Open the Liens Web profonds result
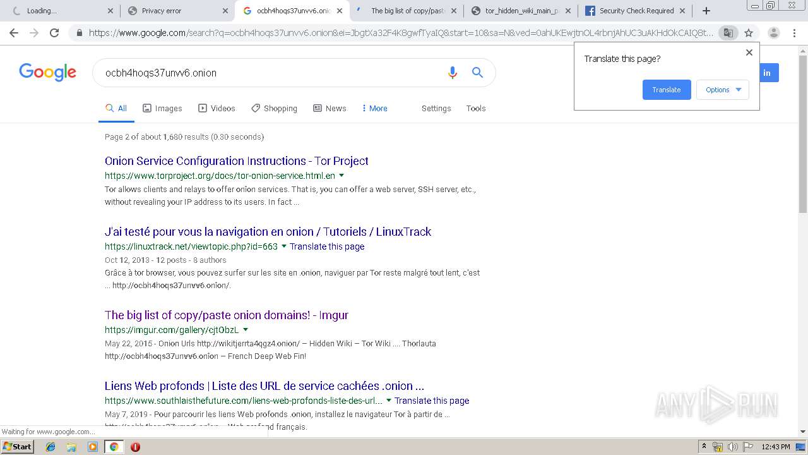Viewport: 808px width, 455px height. 264,386
